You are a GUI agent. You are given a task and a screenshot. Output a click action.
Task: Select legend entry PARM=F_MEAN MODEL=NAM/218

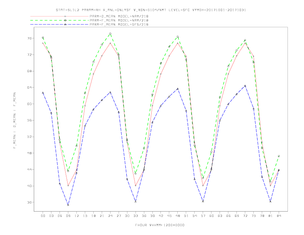click(x=119, y=20)
